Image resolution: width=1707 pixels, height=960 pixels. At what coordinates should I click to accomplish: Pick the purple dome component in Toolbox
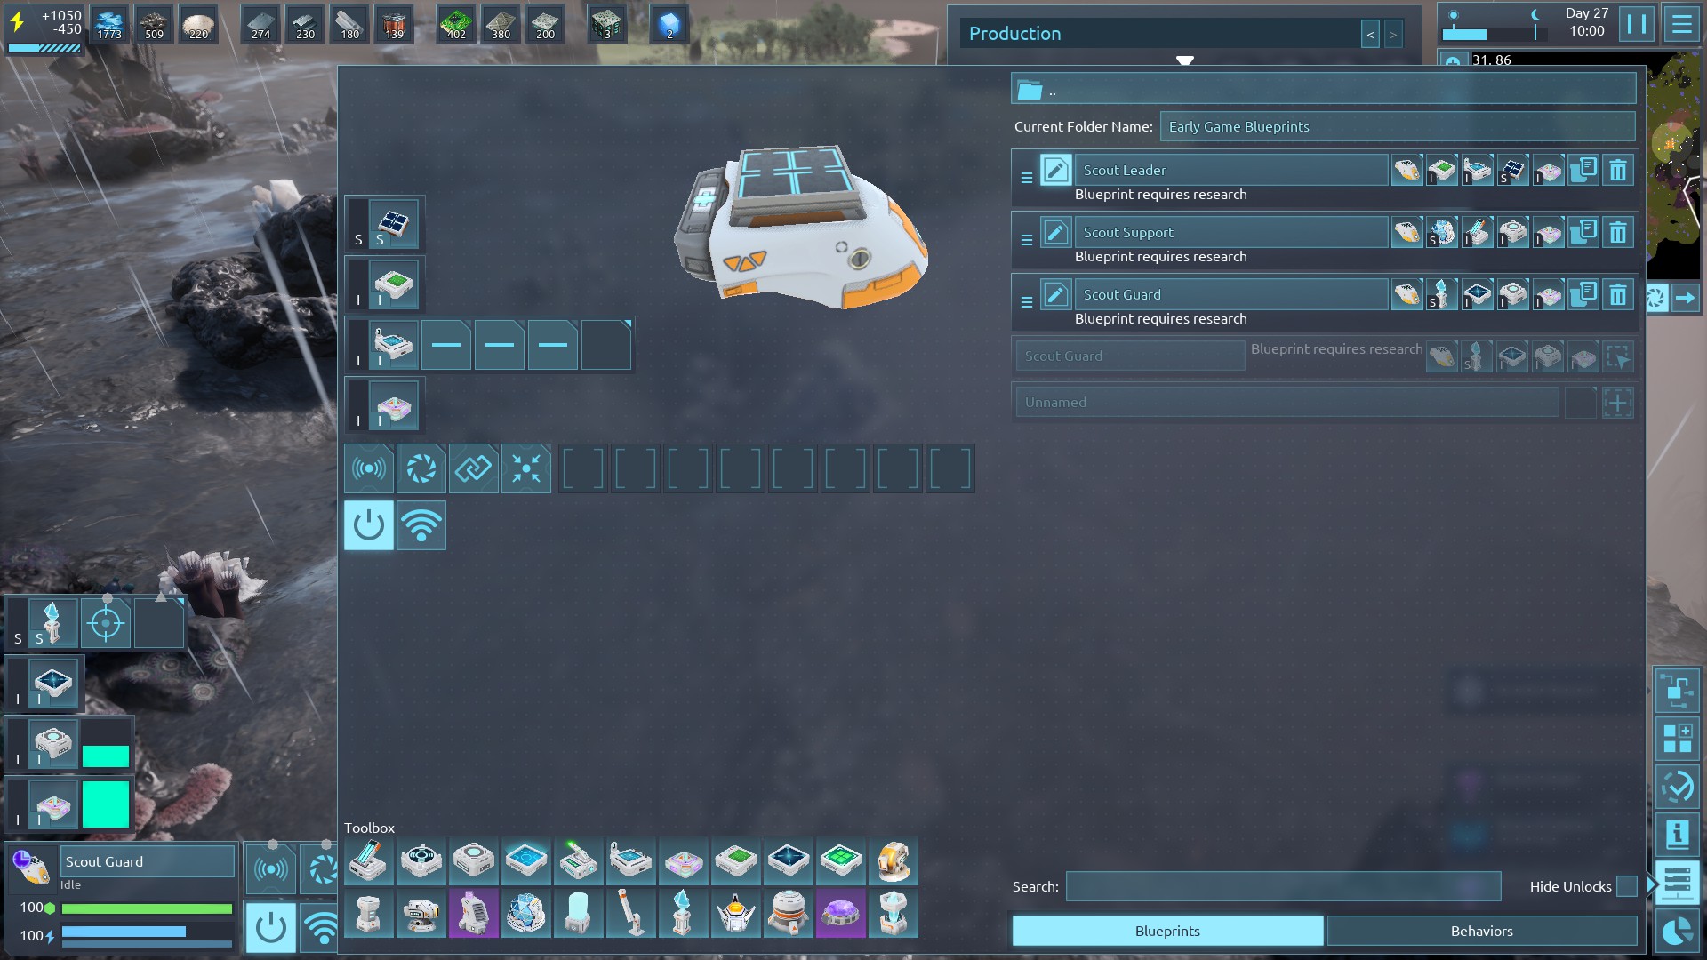click(x=840, y=914)
